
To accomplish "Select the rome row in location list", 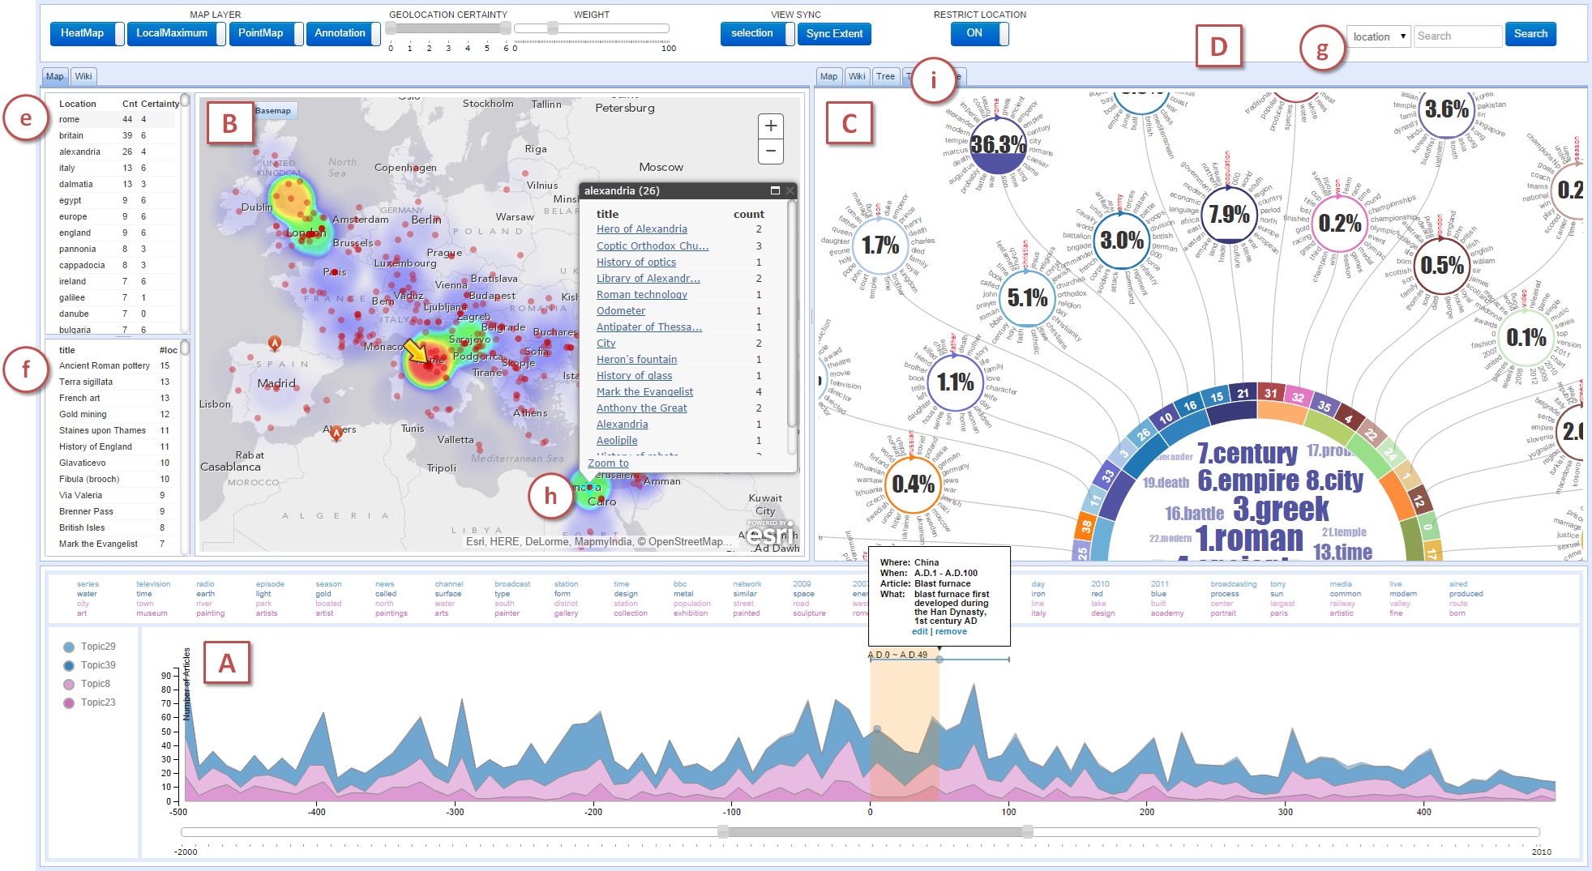I will pos(116,119).
